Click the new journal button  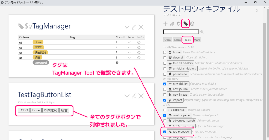pyautogui.click(x=178, y=89)
